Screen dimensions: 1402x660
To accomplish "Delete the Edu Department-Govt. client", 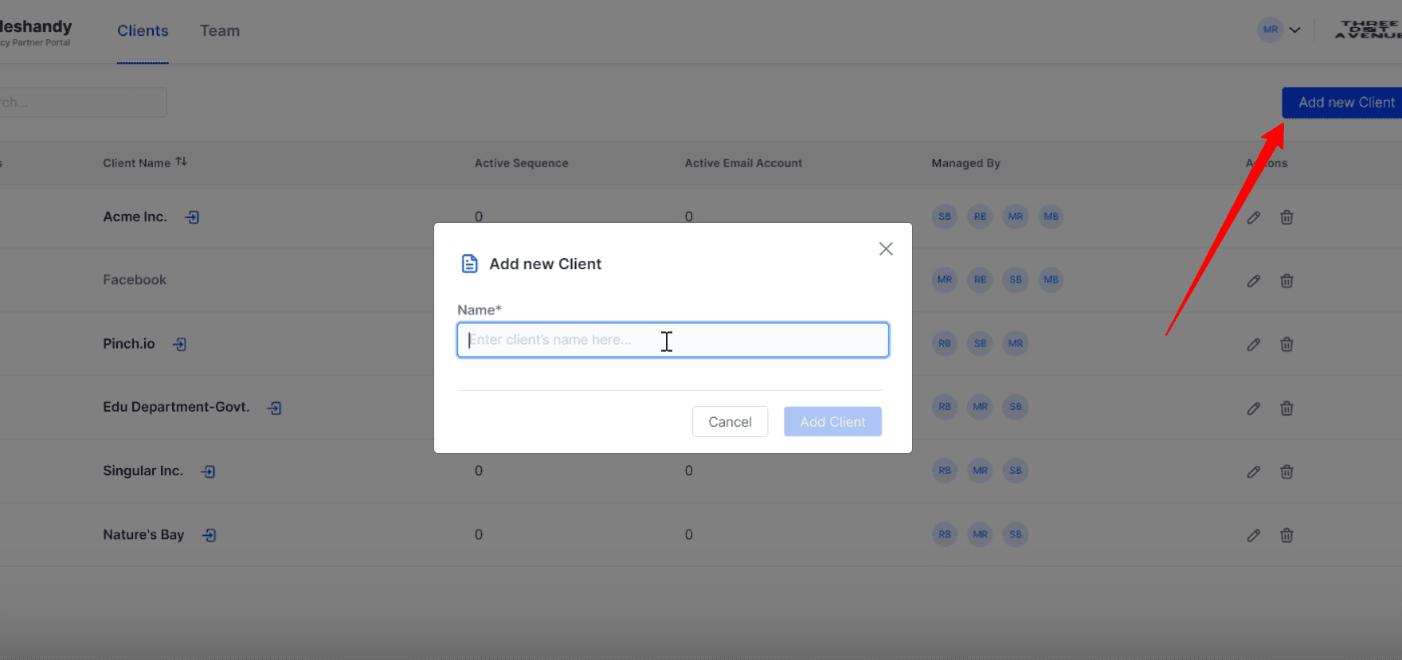I will (x=1286, y=408).
